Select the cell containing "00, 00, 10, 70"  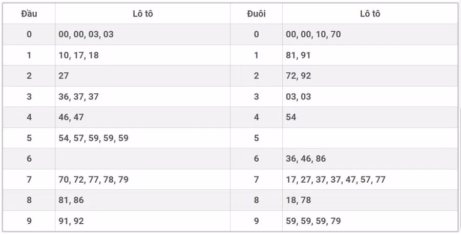pos(313,34)
